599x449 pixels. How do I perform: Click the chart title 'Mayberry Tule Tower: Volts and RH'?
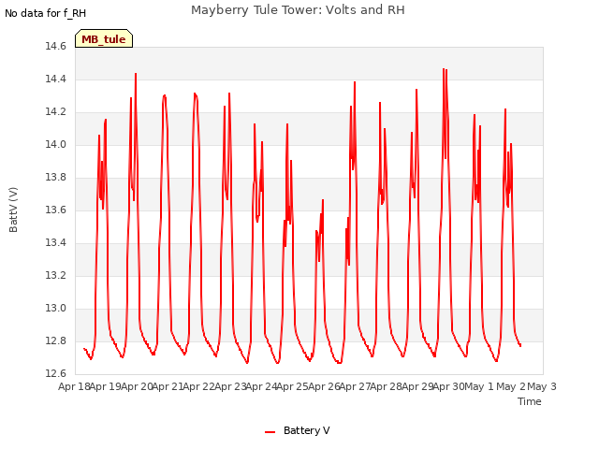[x=298, y=10]
